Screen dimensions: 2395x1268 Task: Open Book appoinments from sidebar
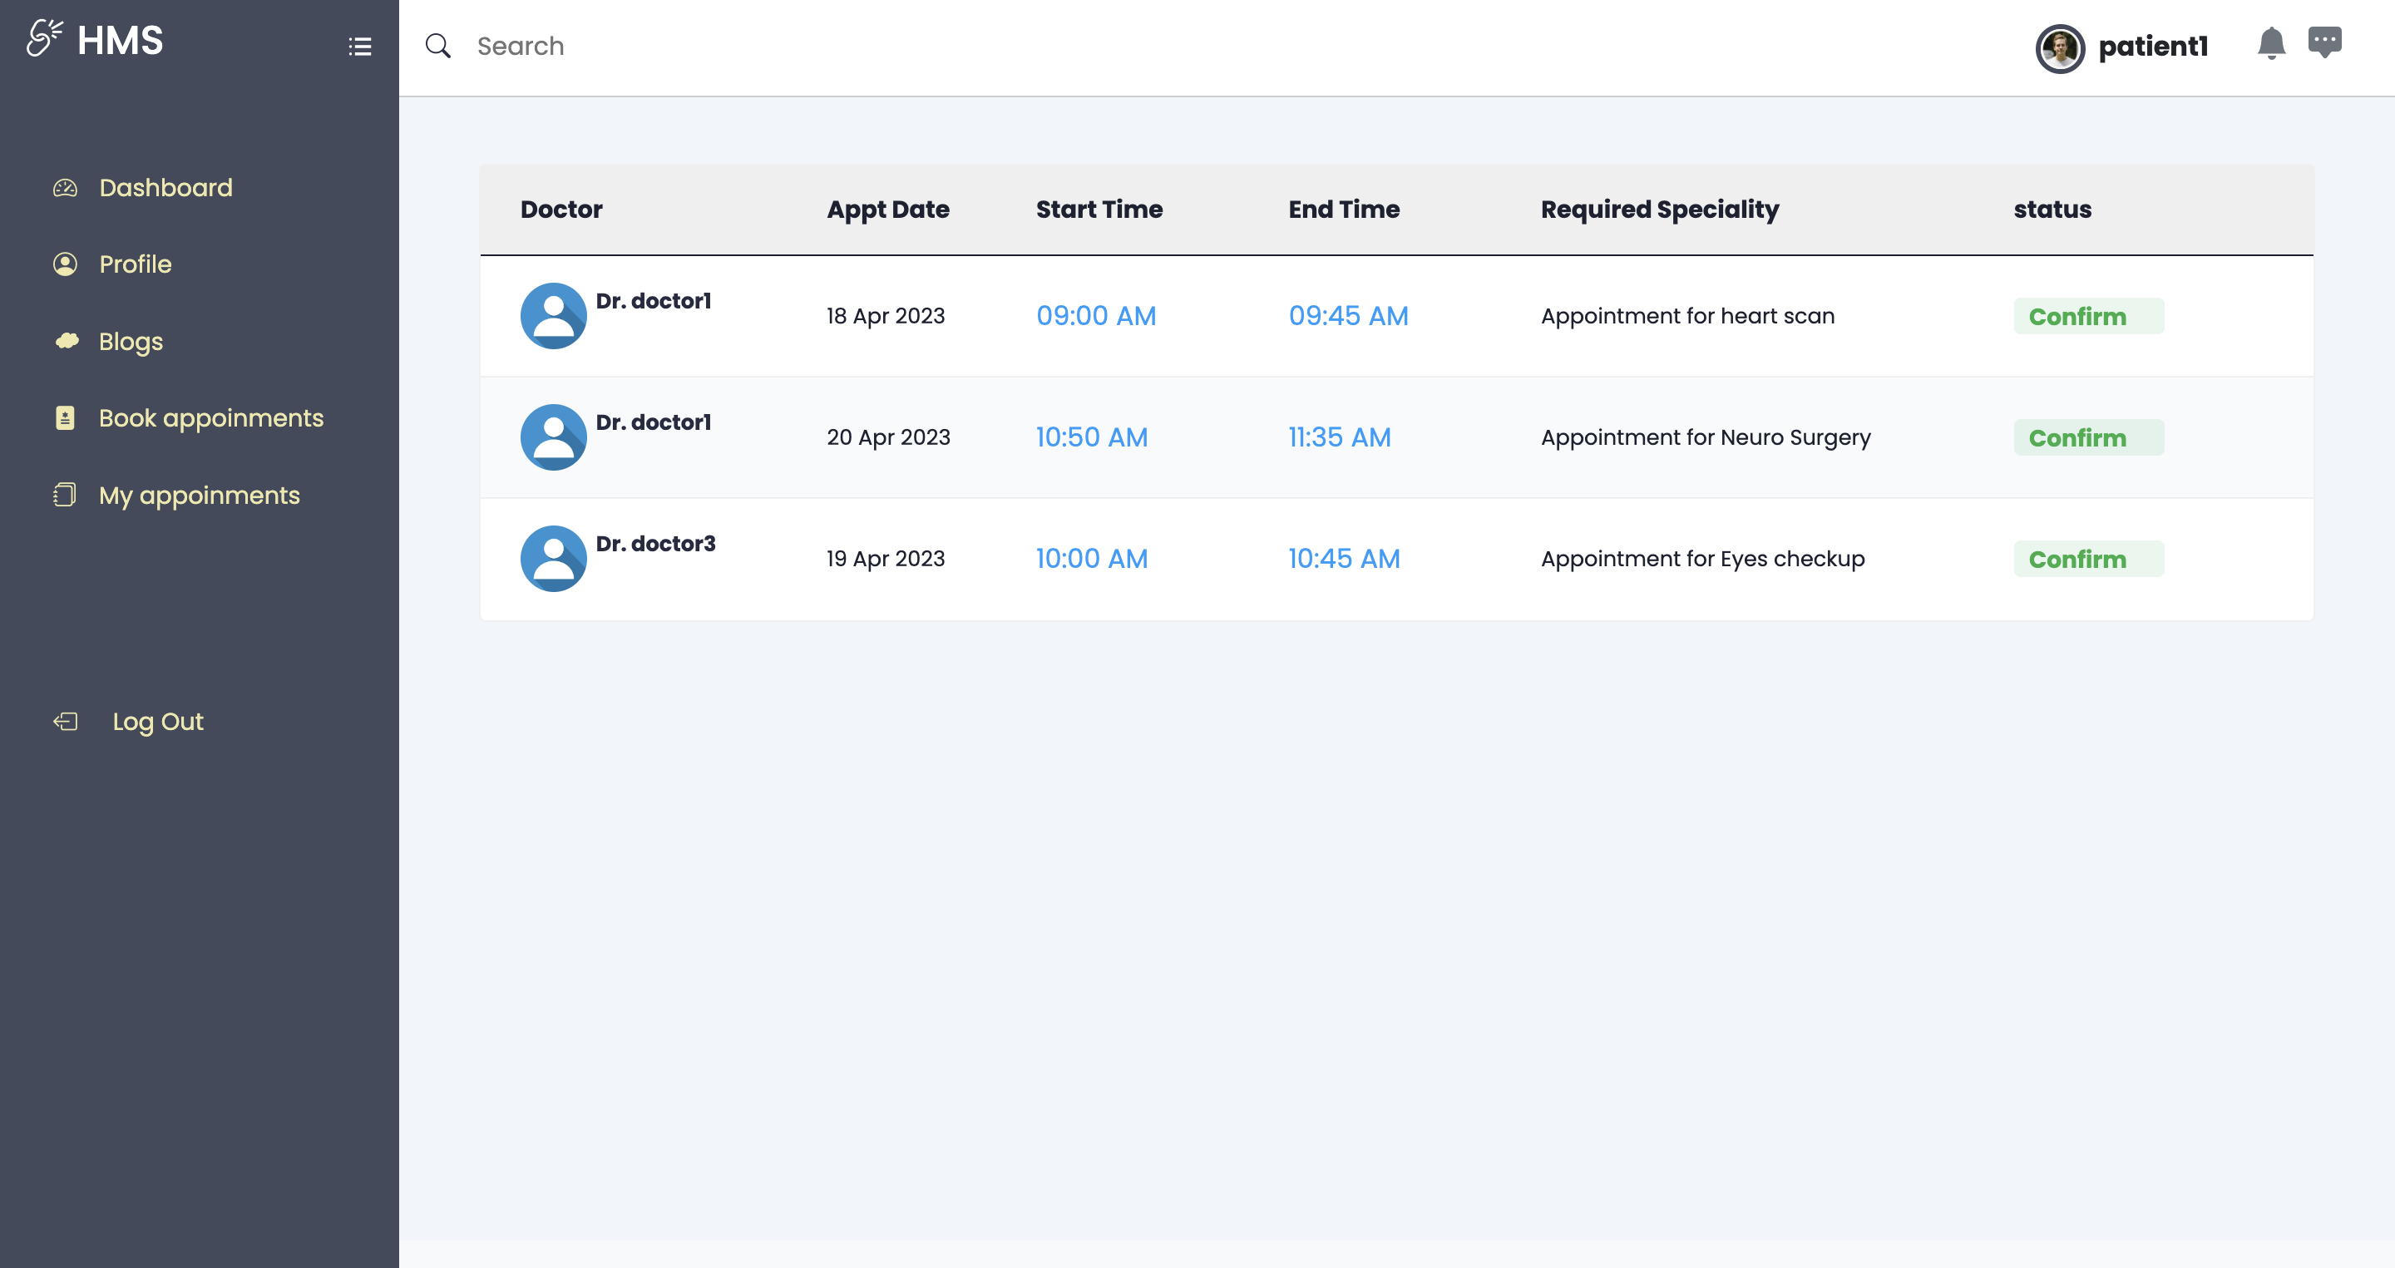click(211, 418)
